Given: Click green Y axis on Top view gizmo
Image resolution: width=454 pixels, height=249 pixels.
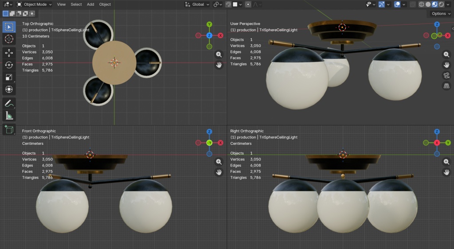Looking at the screenshot, I should point(209,24).
